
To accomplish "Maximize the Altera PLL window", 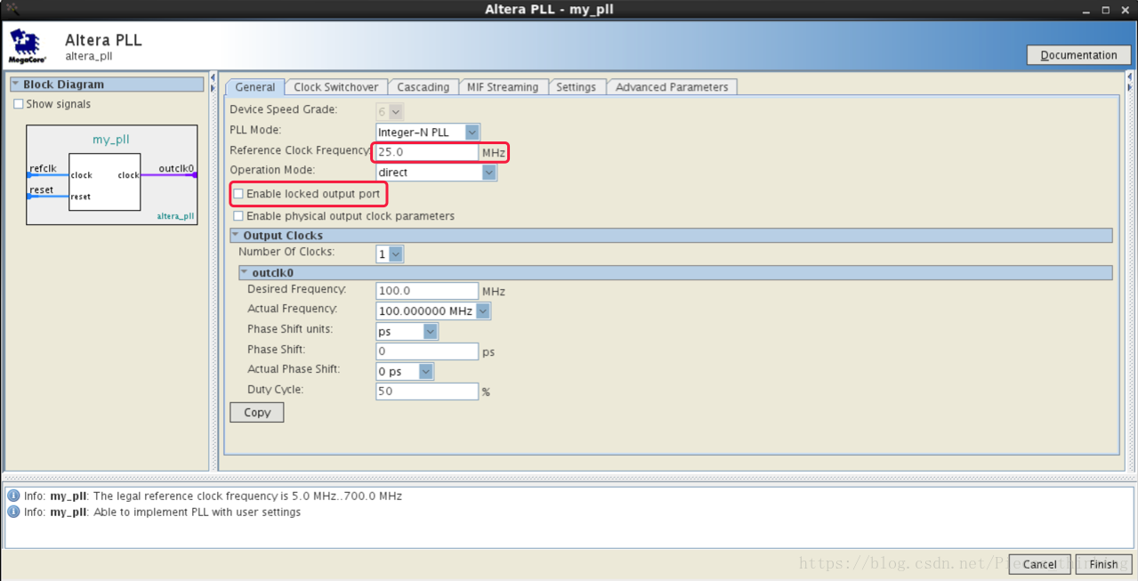I will click(x=1106, y=10).
